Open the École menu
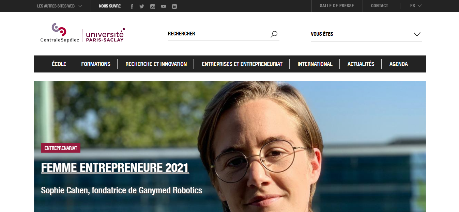 [x=59, y=64]
